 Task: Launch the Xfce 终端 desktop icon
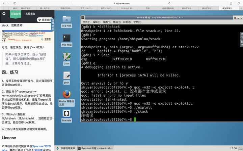66,40
